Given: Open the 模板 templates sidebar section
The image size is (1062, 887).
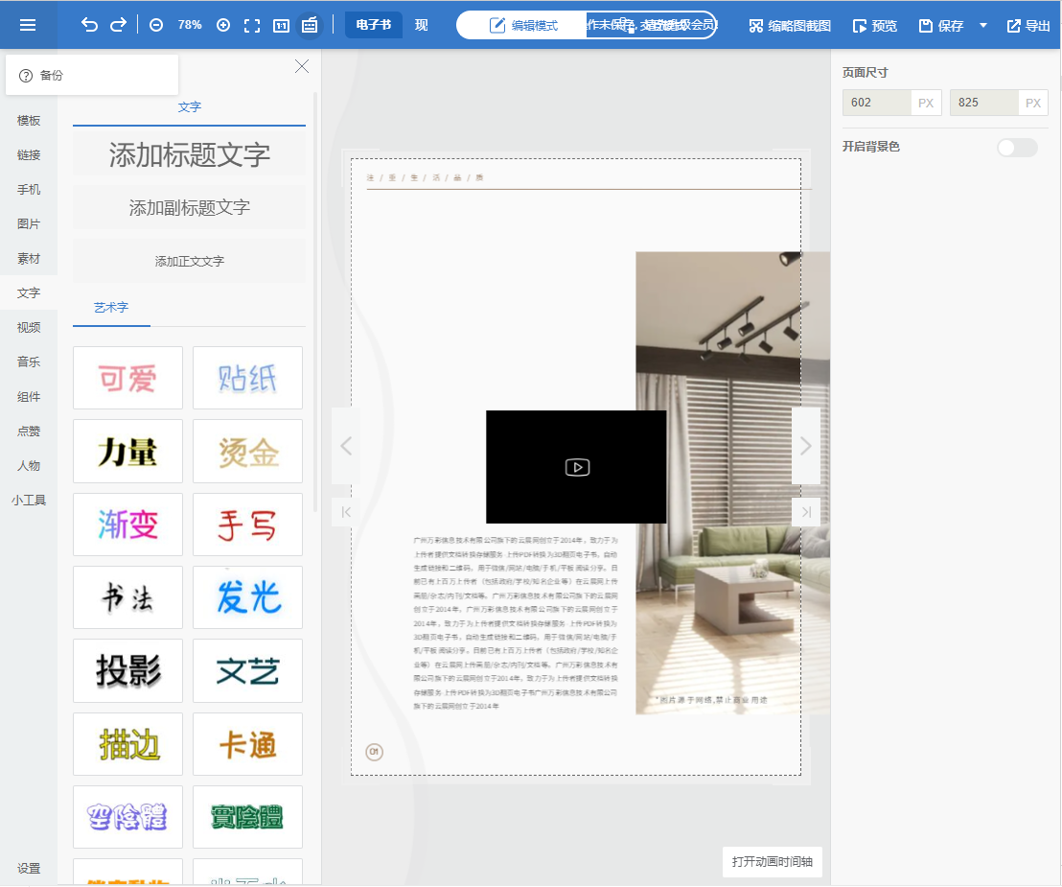Looking at the screenshot, I should (x=29, y=121).
